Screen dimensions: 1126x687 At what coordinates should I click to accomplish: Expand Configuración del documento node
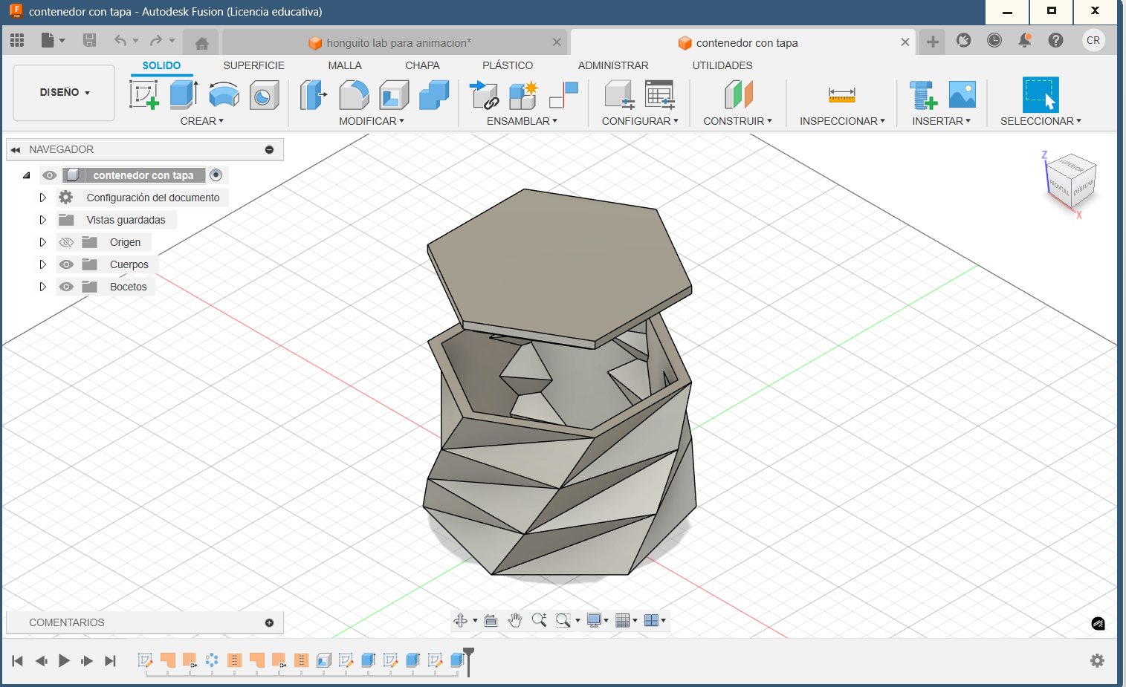click(42, 198)
